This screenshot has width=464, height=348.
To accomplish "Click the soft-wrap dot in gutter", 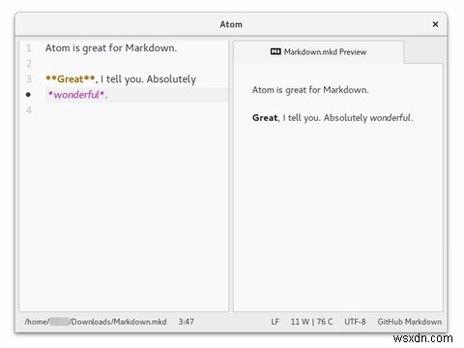I will tap(28, 95).
